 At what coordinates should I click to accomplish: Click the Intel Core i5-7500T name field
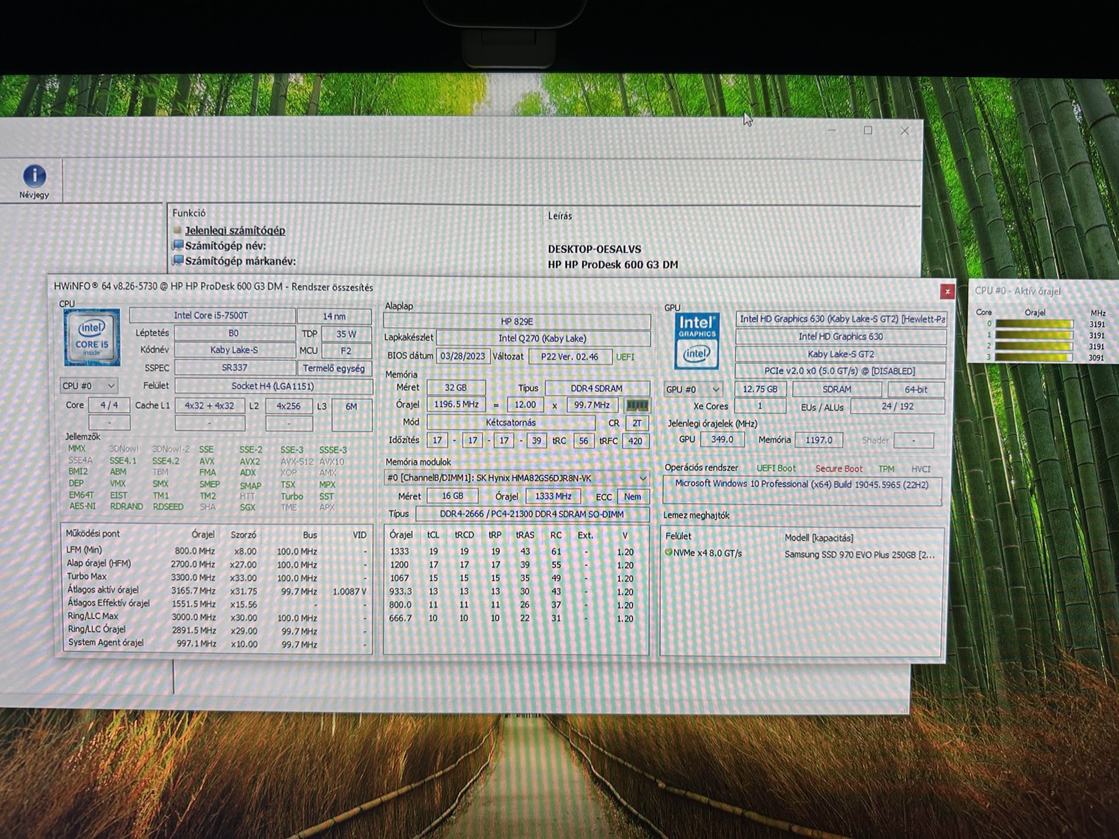click(x=211, y=316)
